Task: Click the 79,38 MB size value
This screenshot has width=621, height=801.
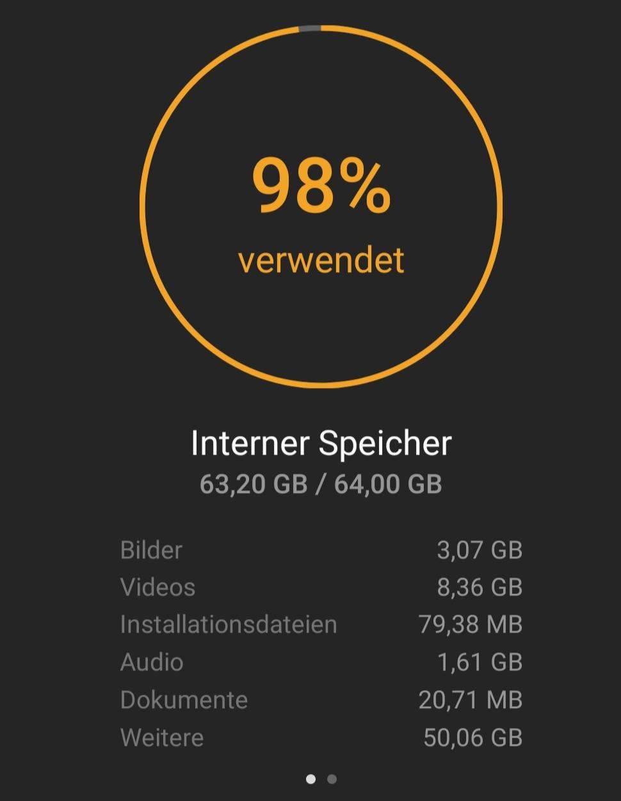Action: [471, 624]
